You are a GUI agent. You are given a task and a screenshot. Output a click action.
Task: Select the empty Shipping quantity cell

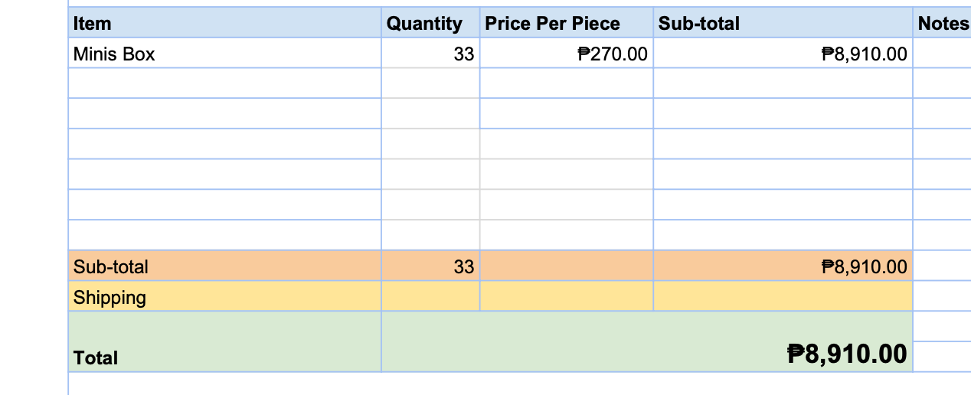click(x=430, y=297)
